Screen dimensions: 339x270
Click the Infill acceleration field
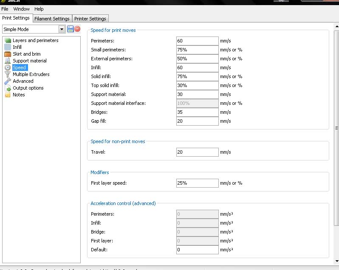[198, 223]
